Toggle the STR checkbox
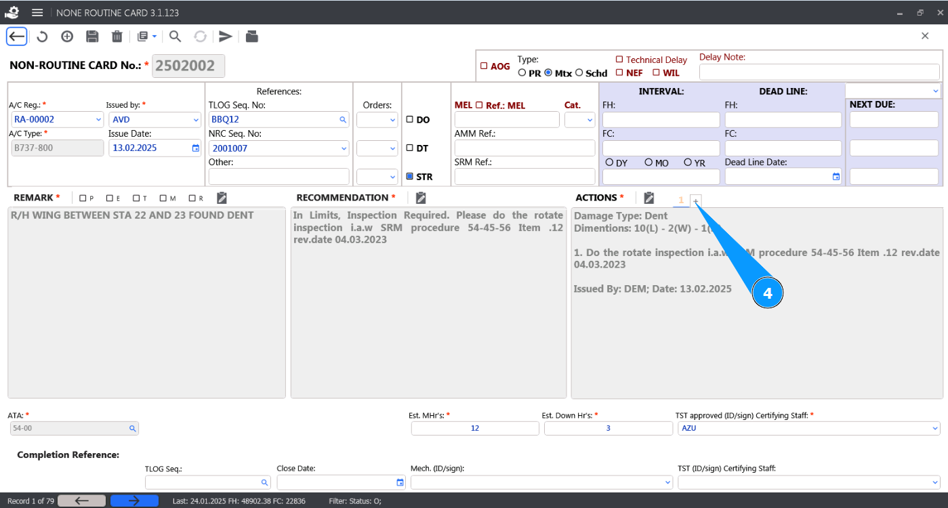 pyautogui.click(x=409, y=177)
